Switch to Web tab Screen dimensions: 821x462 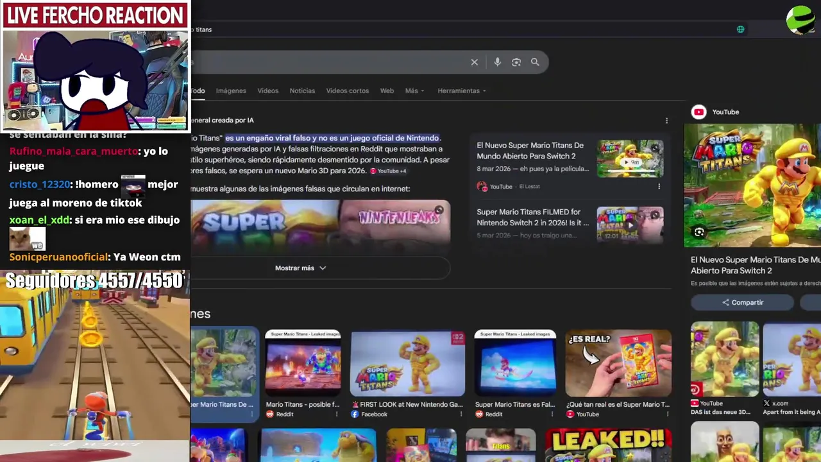(387, 91)
